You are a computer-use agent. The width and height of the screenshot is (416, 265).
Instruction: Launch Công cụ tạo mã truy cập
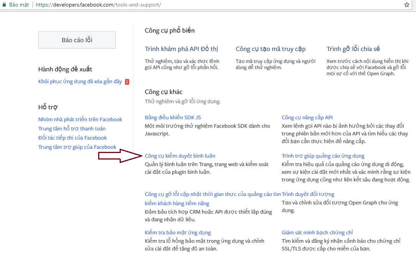[x=270, y=49]
